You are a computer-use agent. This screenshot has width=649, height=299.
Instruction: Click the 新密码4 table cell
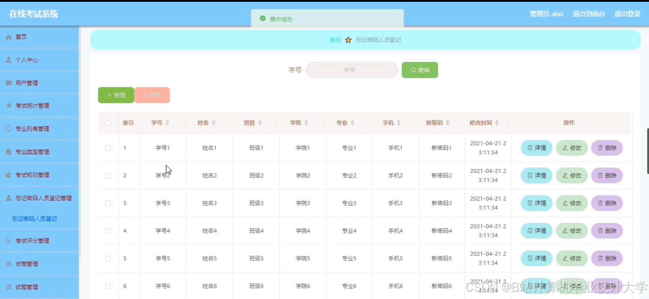[x=442, y=231]
